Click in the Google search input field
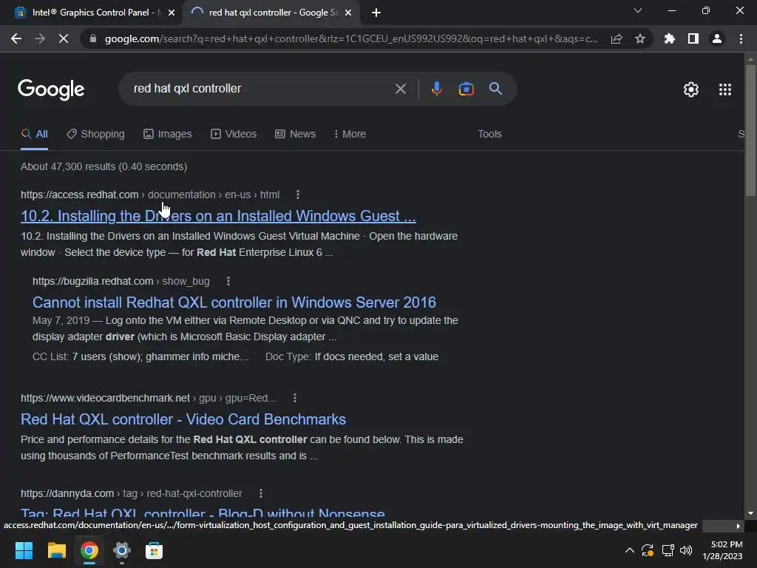This screenshot has width=757, height=568. pos(261,89)
